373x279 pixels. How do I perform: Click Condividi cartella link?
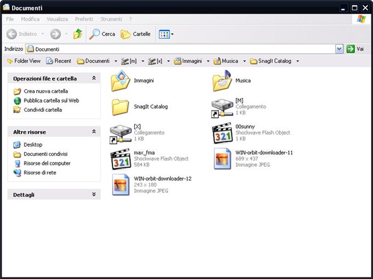38,110
